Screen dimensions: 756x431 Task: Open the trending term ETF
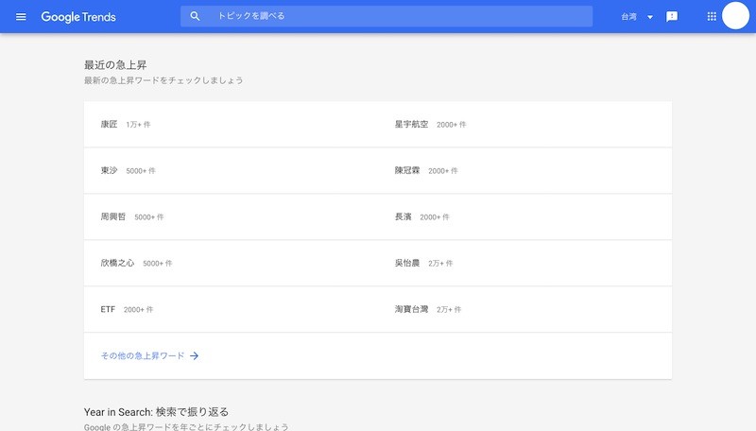108,309
